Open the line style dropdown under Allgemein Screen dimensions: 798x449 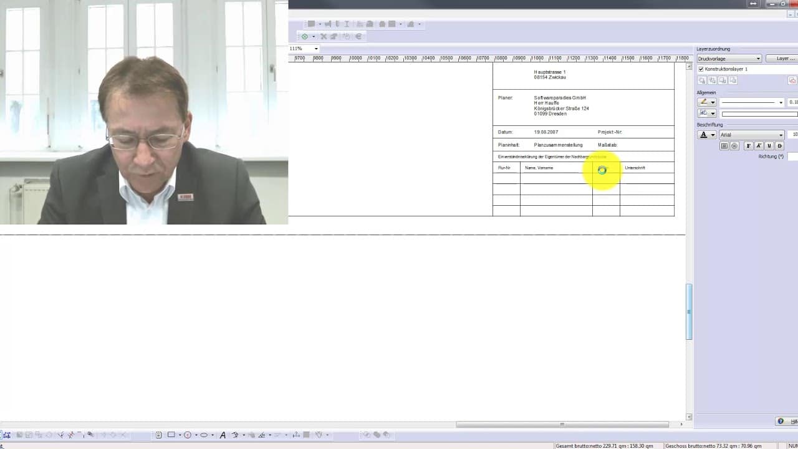click(x=752, y=102)
